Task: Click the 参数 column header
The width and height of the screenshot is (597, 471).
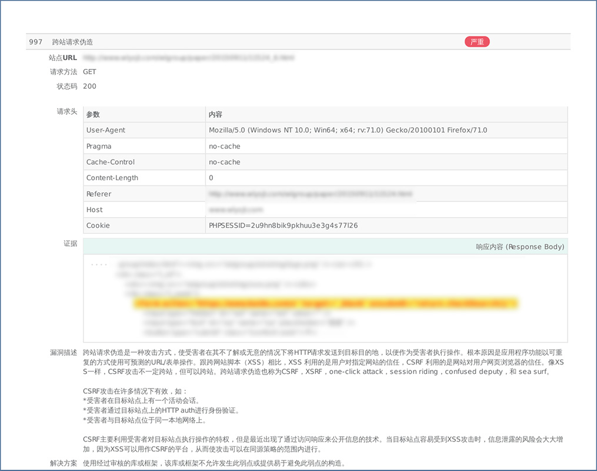Action: pyautogui.click(x=94, y=114)
